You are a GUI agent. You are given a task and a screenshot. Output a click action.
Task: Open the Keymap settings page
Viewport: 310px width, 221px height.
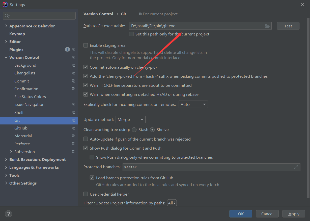[17, 34]
